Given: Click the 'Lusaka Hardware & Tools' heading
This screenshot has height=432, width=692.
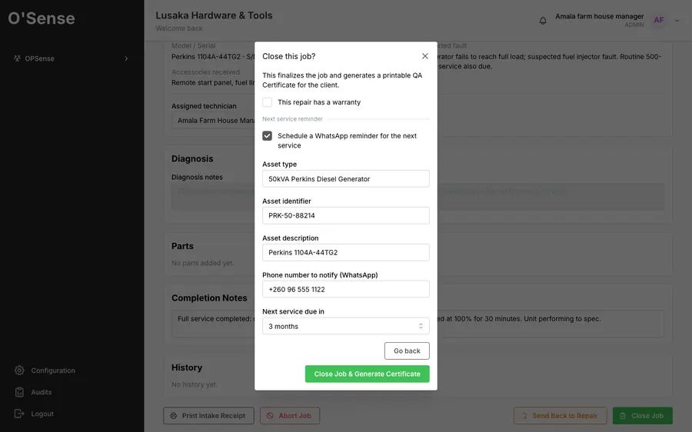Looking at the screenshot, I should click(214, 15).
